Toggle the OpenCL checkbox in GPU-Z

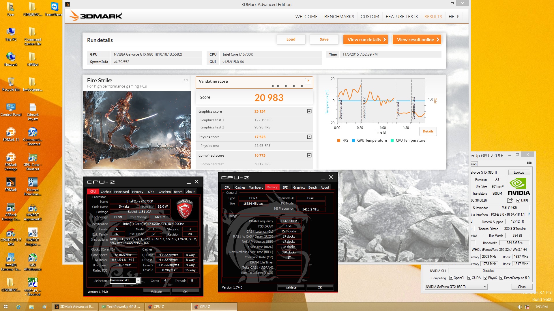[451, 278]
